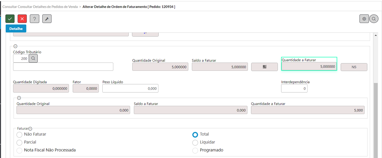Select the Parcial radio option
The image size is (382, 158).
click(x=19, y=143)
